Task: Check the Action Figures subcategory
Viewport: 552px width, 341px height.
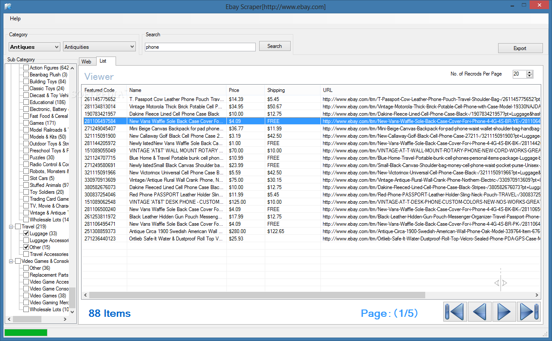Action: [x=26, y=68]
